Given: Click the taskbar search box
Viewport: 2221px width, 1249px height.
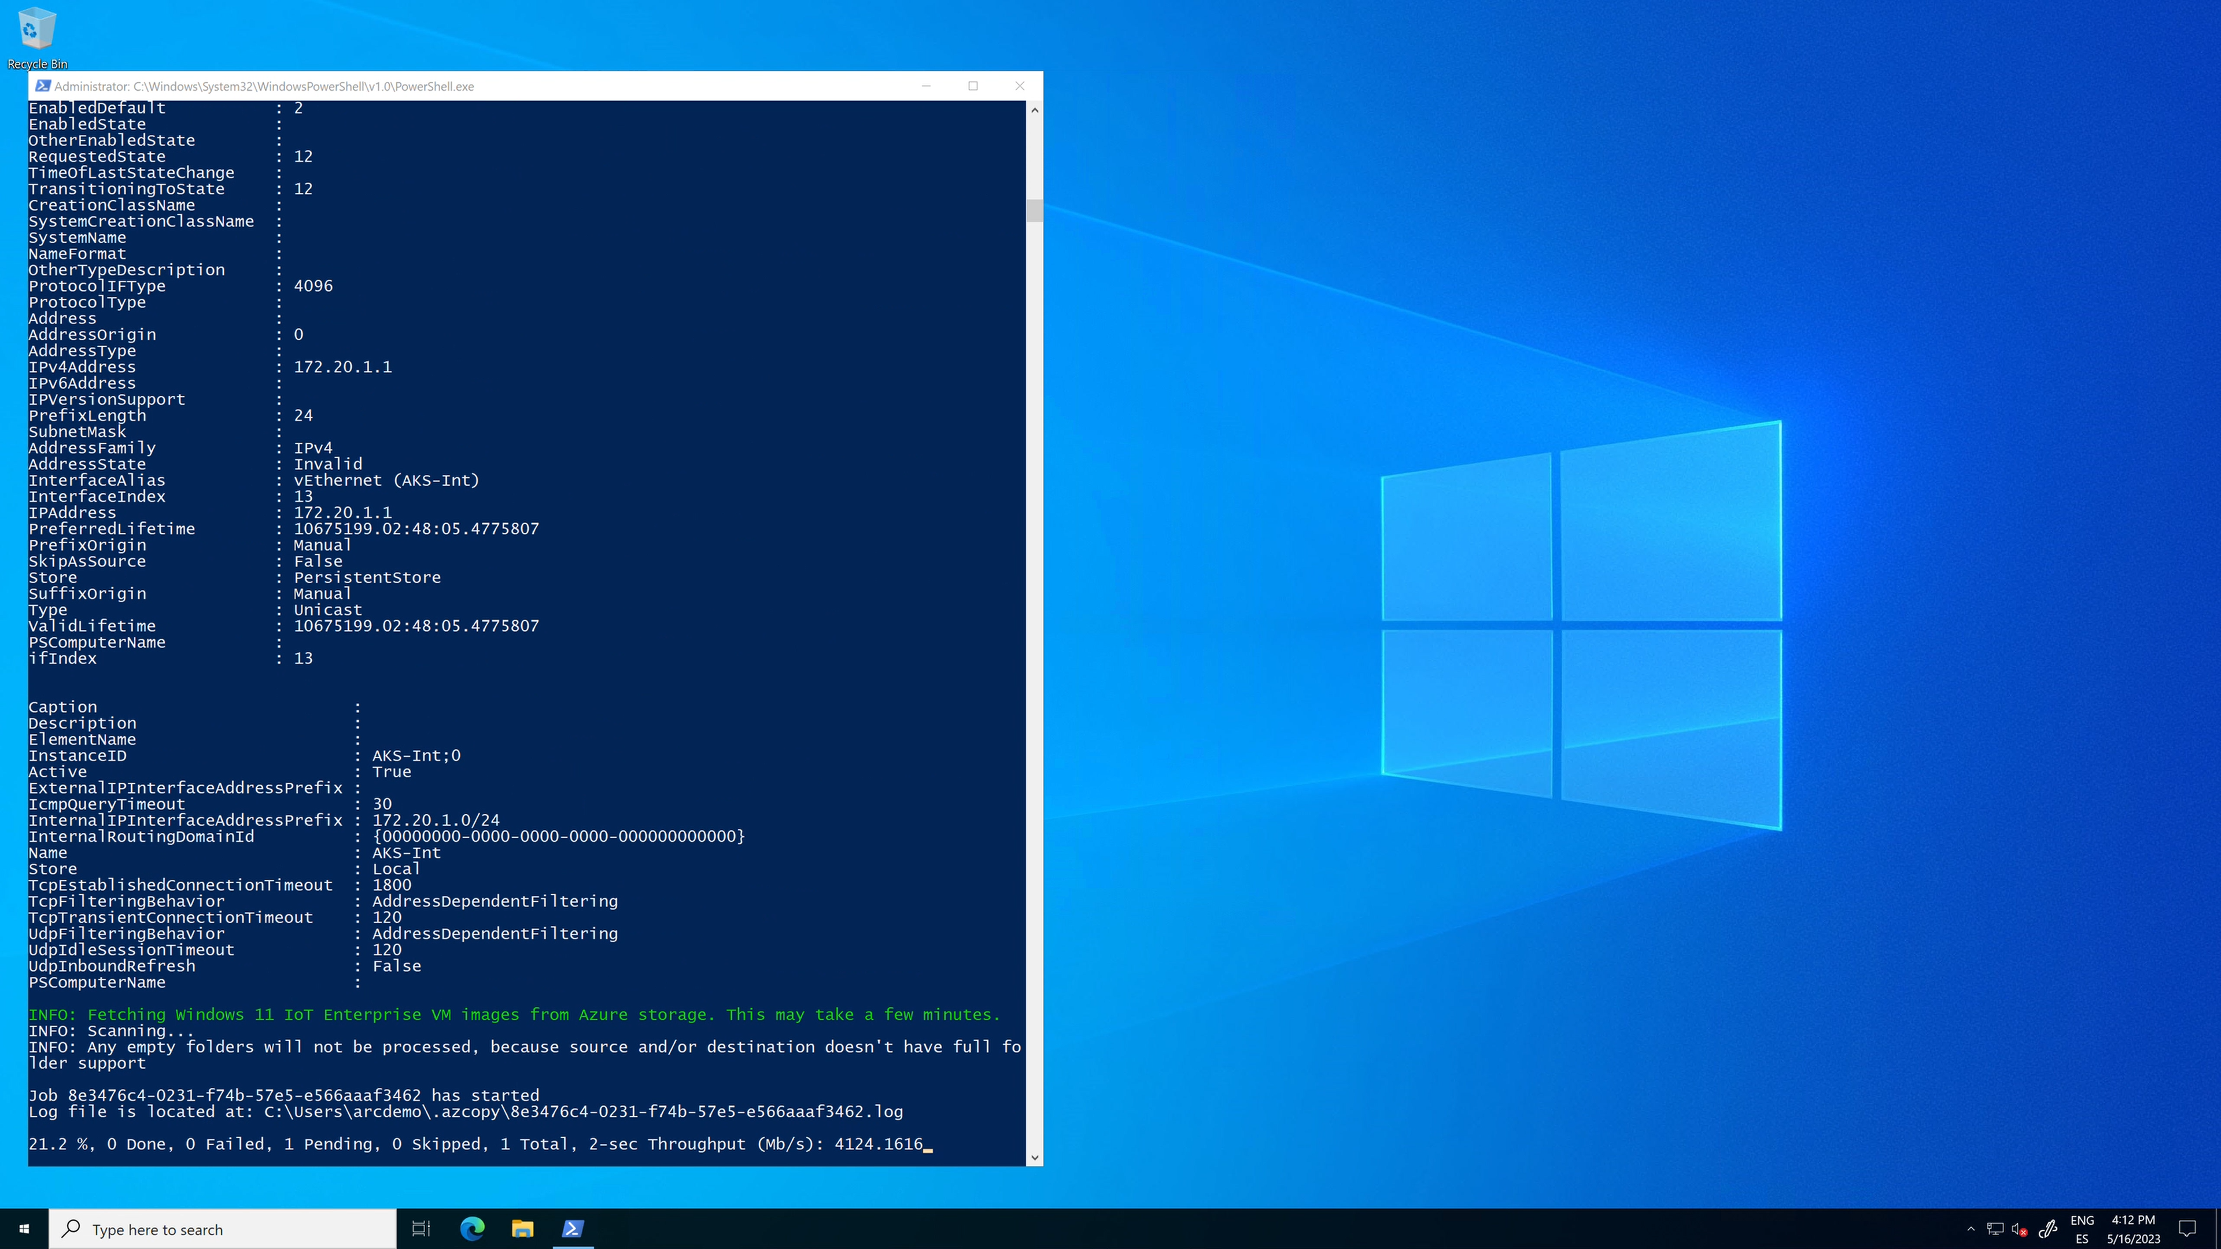Looking at the screenshot, I should [223, 1229].
